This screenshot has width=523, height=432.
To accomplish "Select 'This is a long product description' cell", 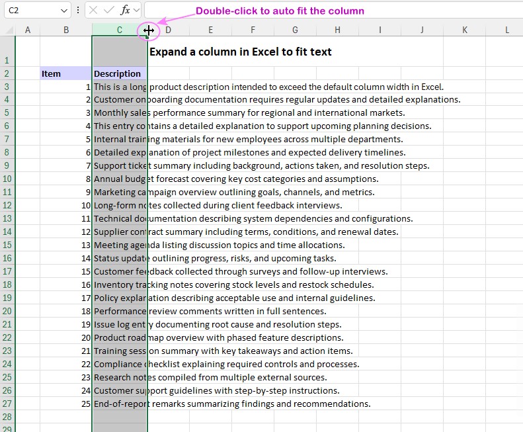I will pos(120,87).
